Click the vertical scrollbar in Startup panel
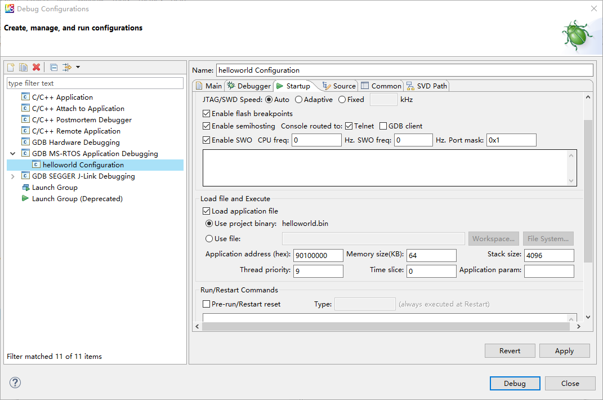603x400 pixels. point(588,192)
